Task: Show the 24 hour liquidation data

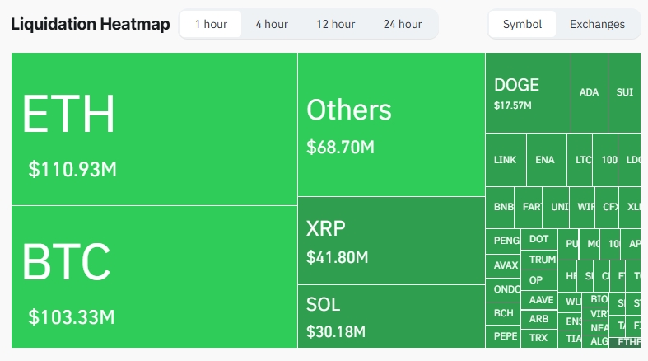Action: click(403, 24)
